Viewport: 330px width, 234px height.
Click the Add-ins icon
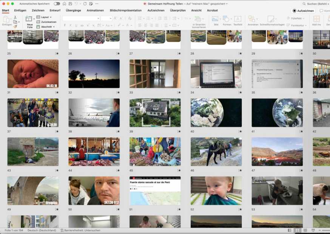coord(316,19)
